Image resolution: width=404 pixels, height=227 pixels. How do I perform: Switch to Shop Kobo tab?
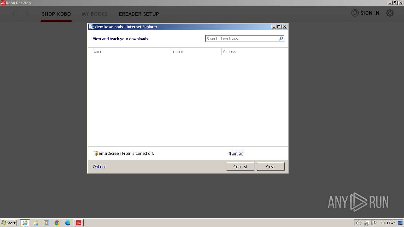(x=56, y=14)
